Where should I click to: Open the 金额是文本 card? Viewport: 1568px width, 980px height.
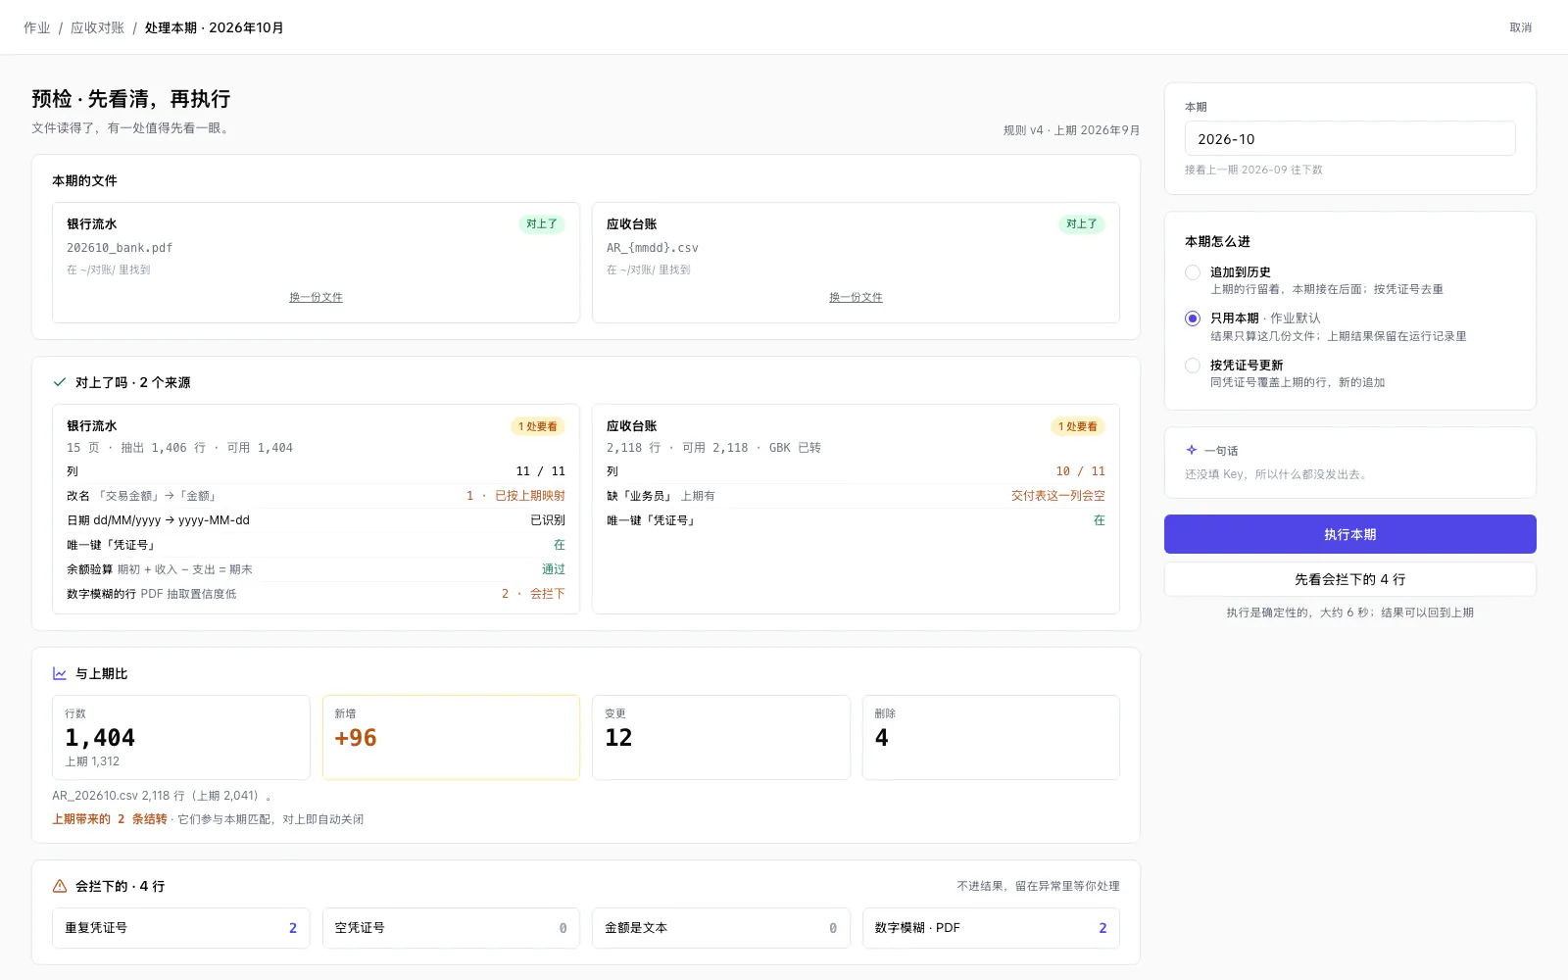point(721,928)
